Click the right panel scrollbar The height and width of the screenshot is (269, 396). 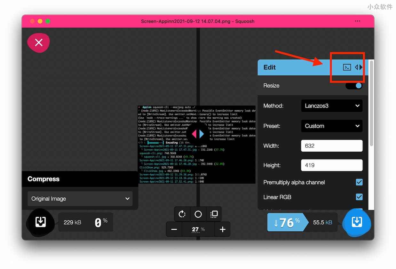371,103
